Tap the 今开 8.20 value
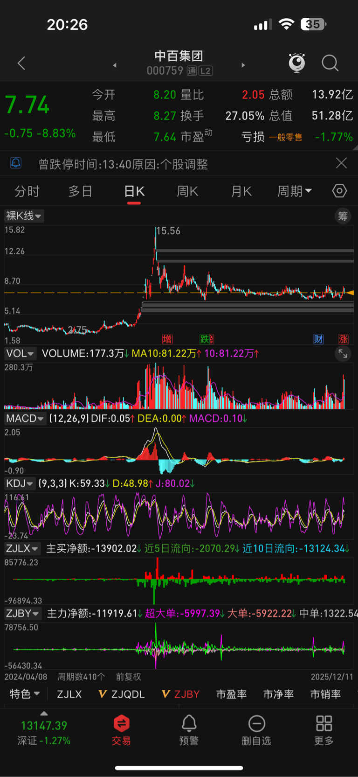 click(165, 95)
